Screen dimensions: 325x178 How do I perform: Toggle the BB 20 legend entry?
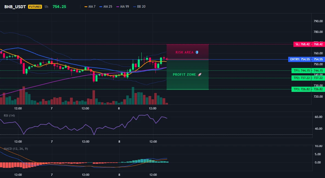tap(139, 7)
